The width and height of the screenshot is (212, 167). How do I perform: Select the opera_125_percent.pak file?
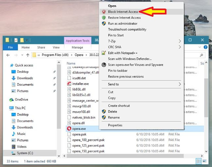click(x=88, y=145)
